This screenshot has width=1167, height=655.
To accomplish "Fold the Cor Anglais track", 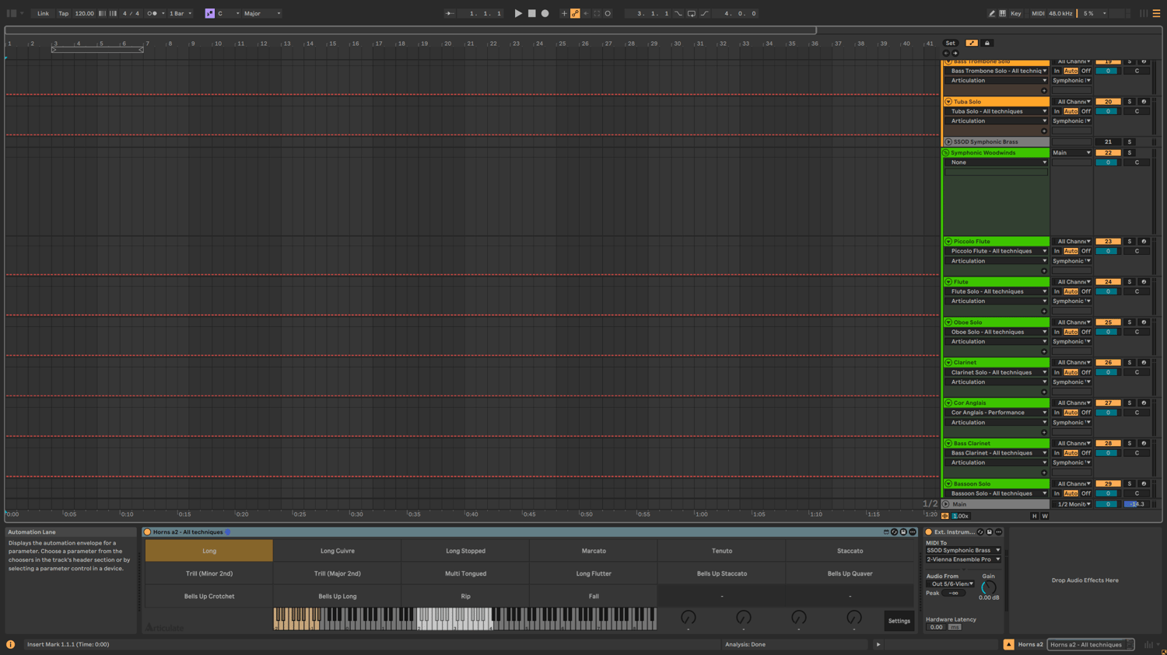I will point(948,403).
